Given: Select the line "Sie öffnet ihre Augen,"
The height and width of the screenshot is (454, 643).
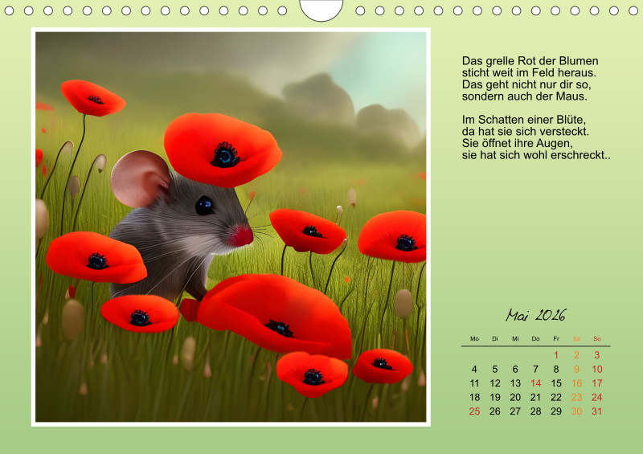Looking at the screenshot, I should pos(518,144).
